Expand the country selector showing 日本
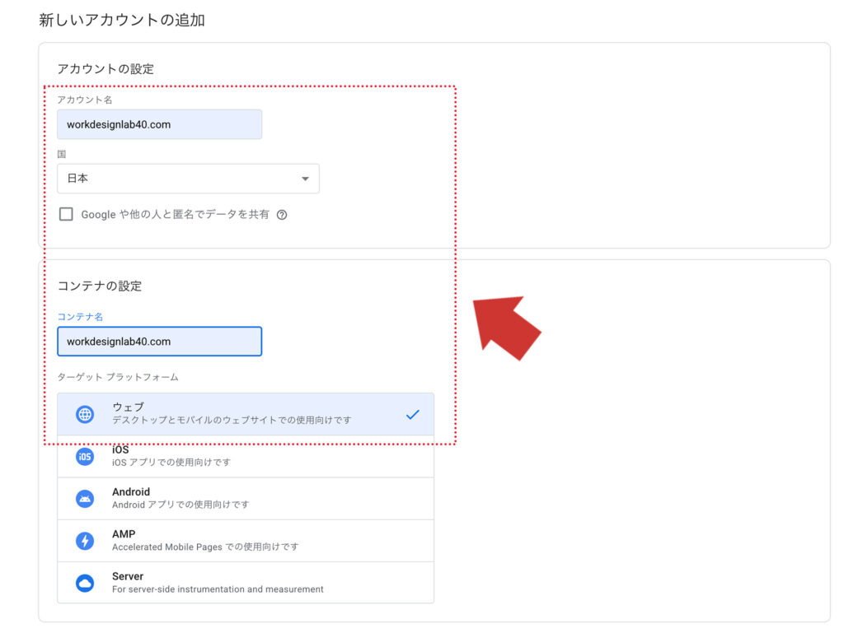Image resolution: width=844 pixels, height=633 pixels. click(188, 179)
